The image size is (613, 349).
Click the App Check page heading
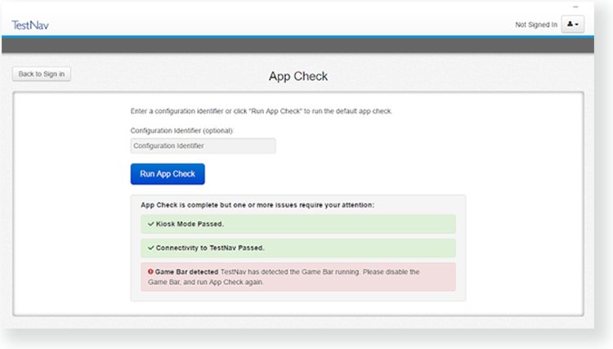[x=298, y=77]
